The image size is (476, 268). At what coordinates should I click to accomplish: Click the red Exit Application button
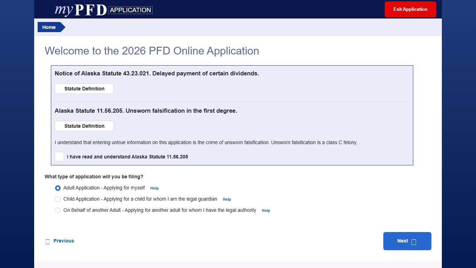coord(410,9)
